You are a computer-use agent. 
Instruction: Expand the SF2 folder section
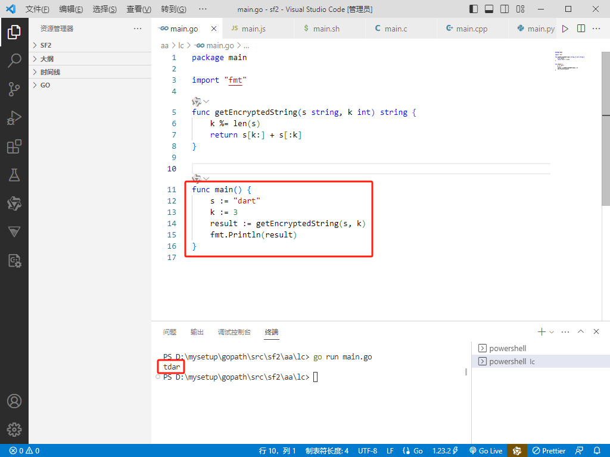90,45
